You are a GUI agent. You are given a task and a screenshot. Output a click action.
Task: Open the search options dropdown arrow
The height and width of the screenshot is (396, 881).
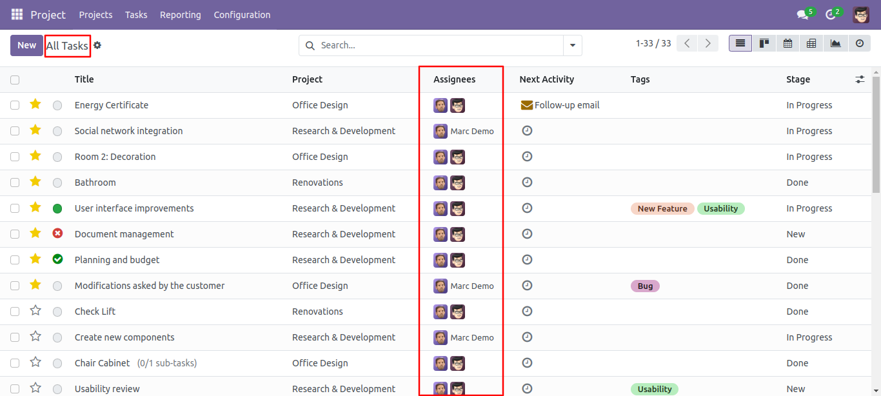[x=573, y=45]
